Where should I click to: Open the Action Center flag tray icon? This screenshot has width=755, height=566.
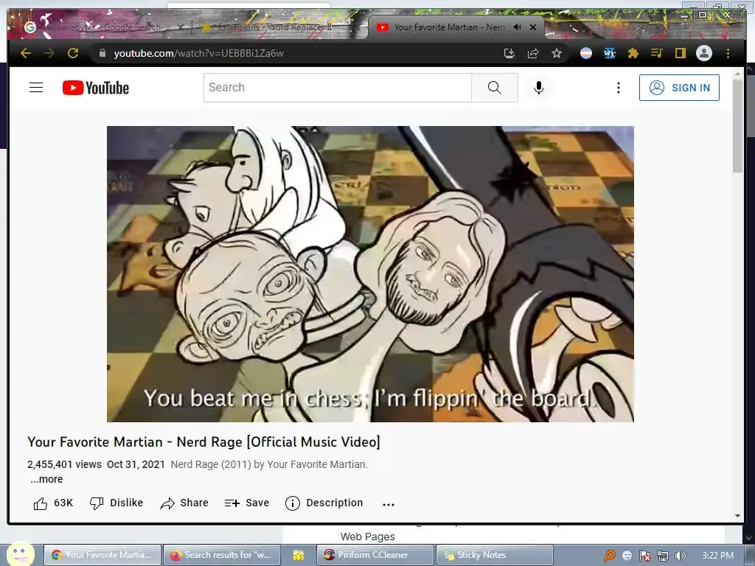coord(644,556)
